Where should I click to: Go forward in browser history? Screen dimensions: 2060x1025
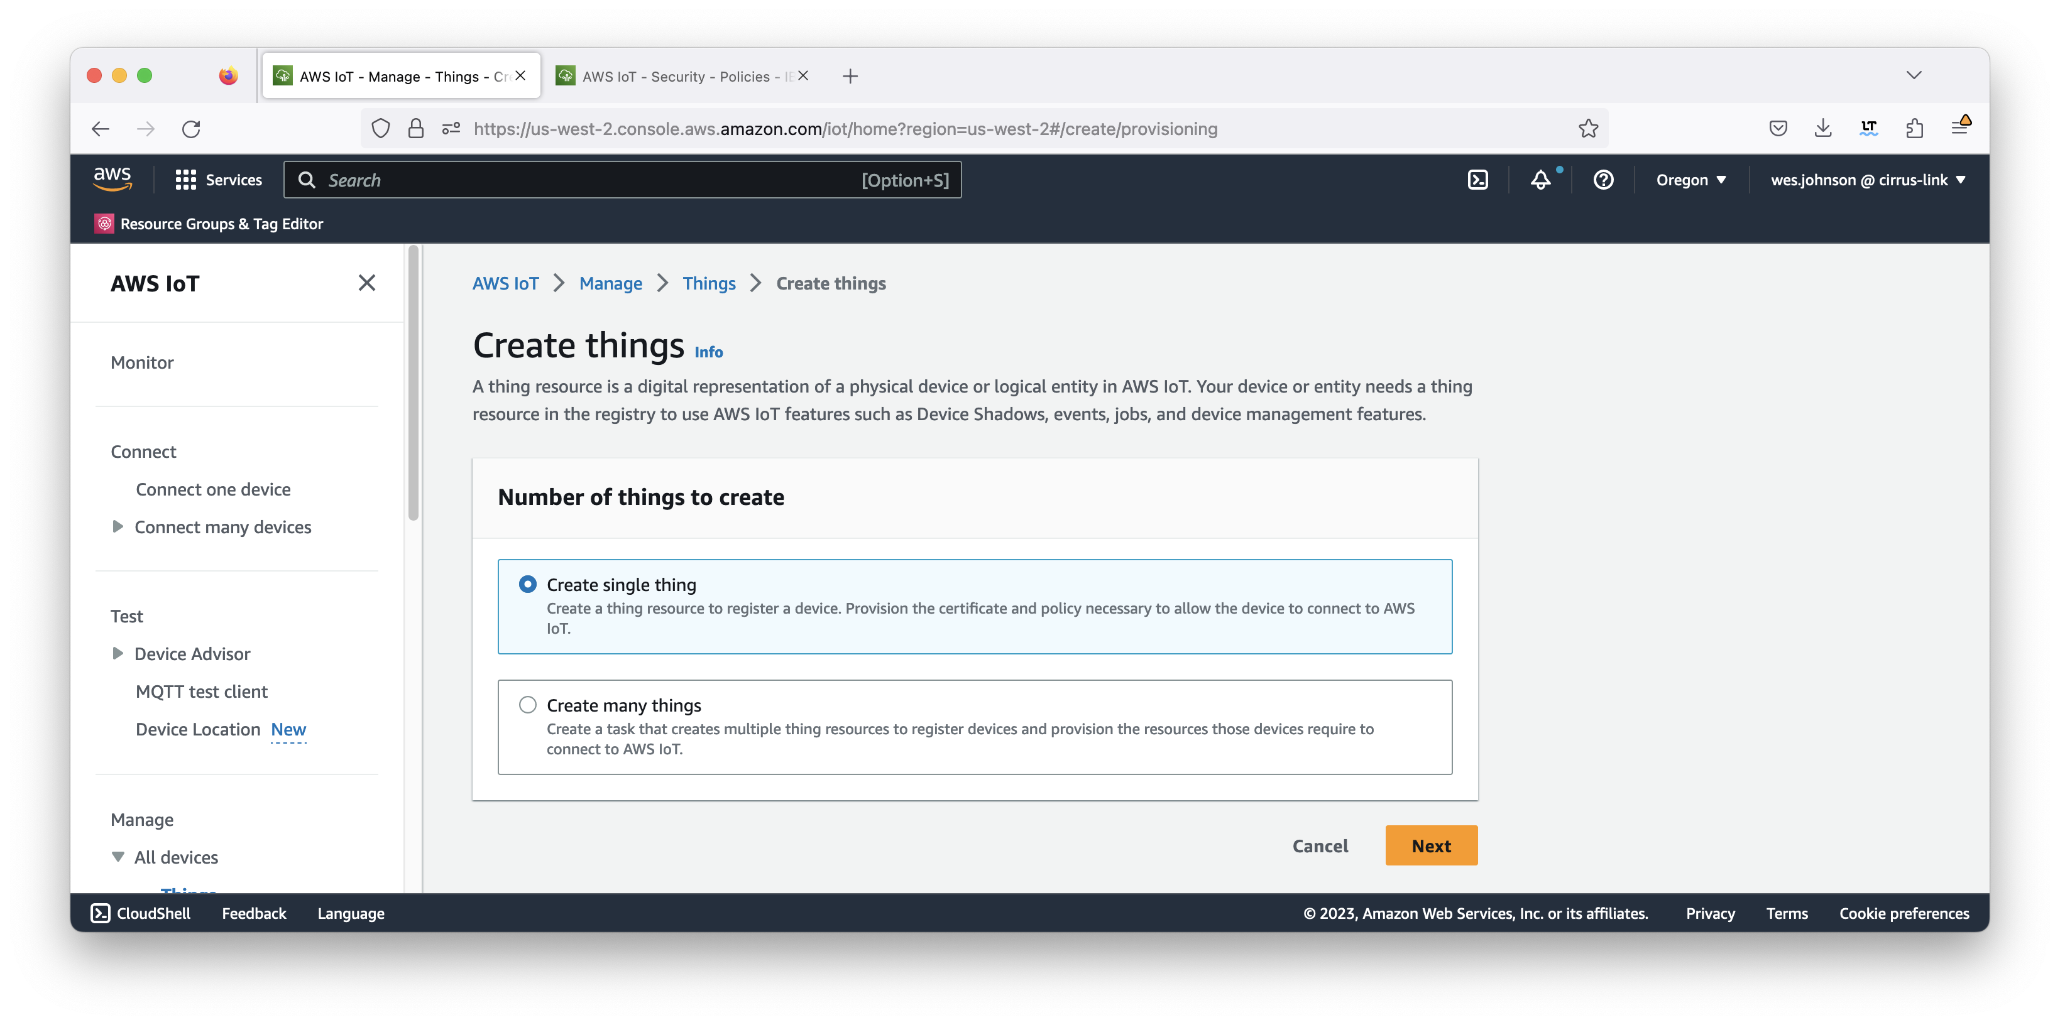coord(146,129)
